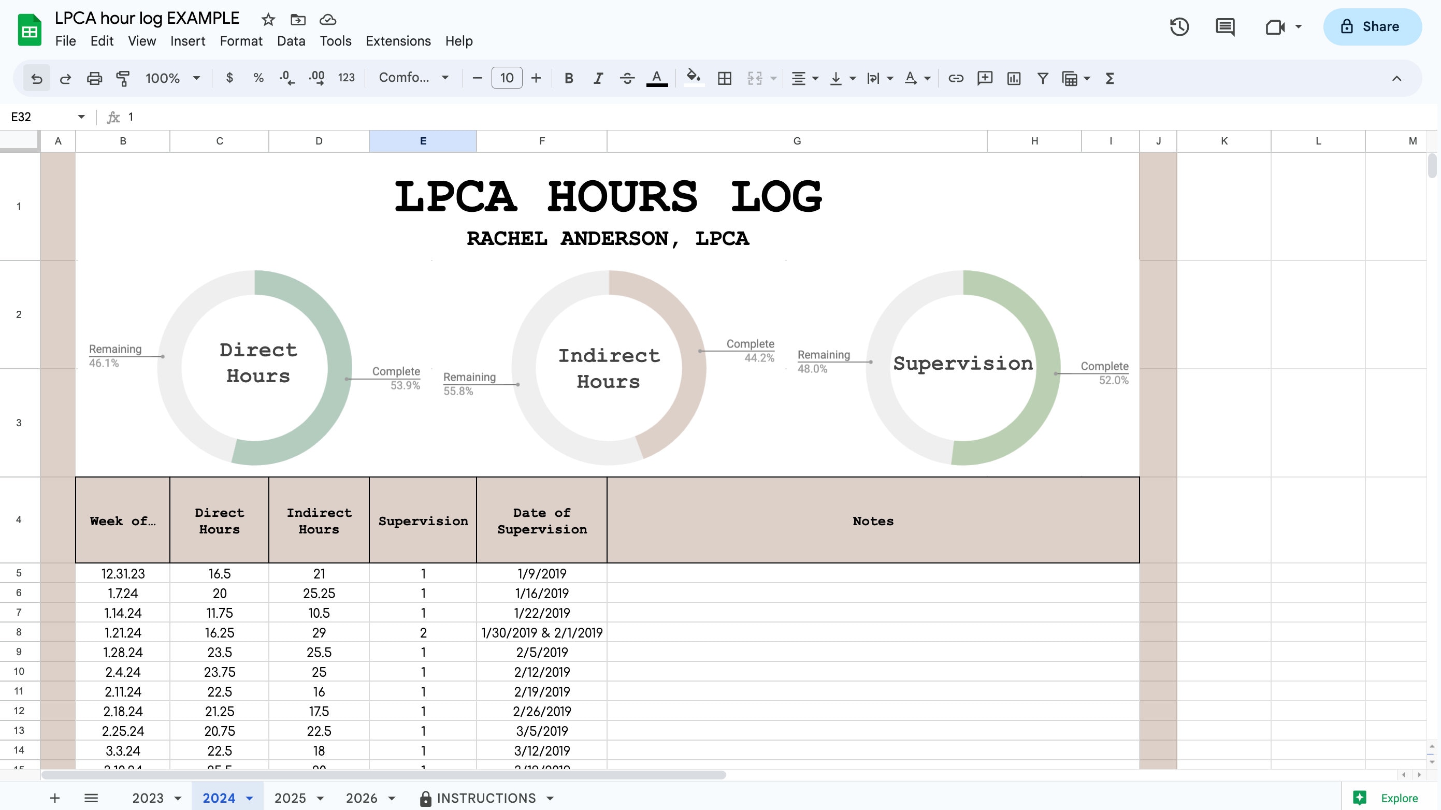Open the Explore panel
This screenshot has height=810, width=1441.
[x=1386, y=798]
